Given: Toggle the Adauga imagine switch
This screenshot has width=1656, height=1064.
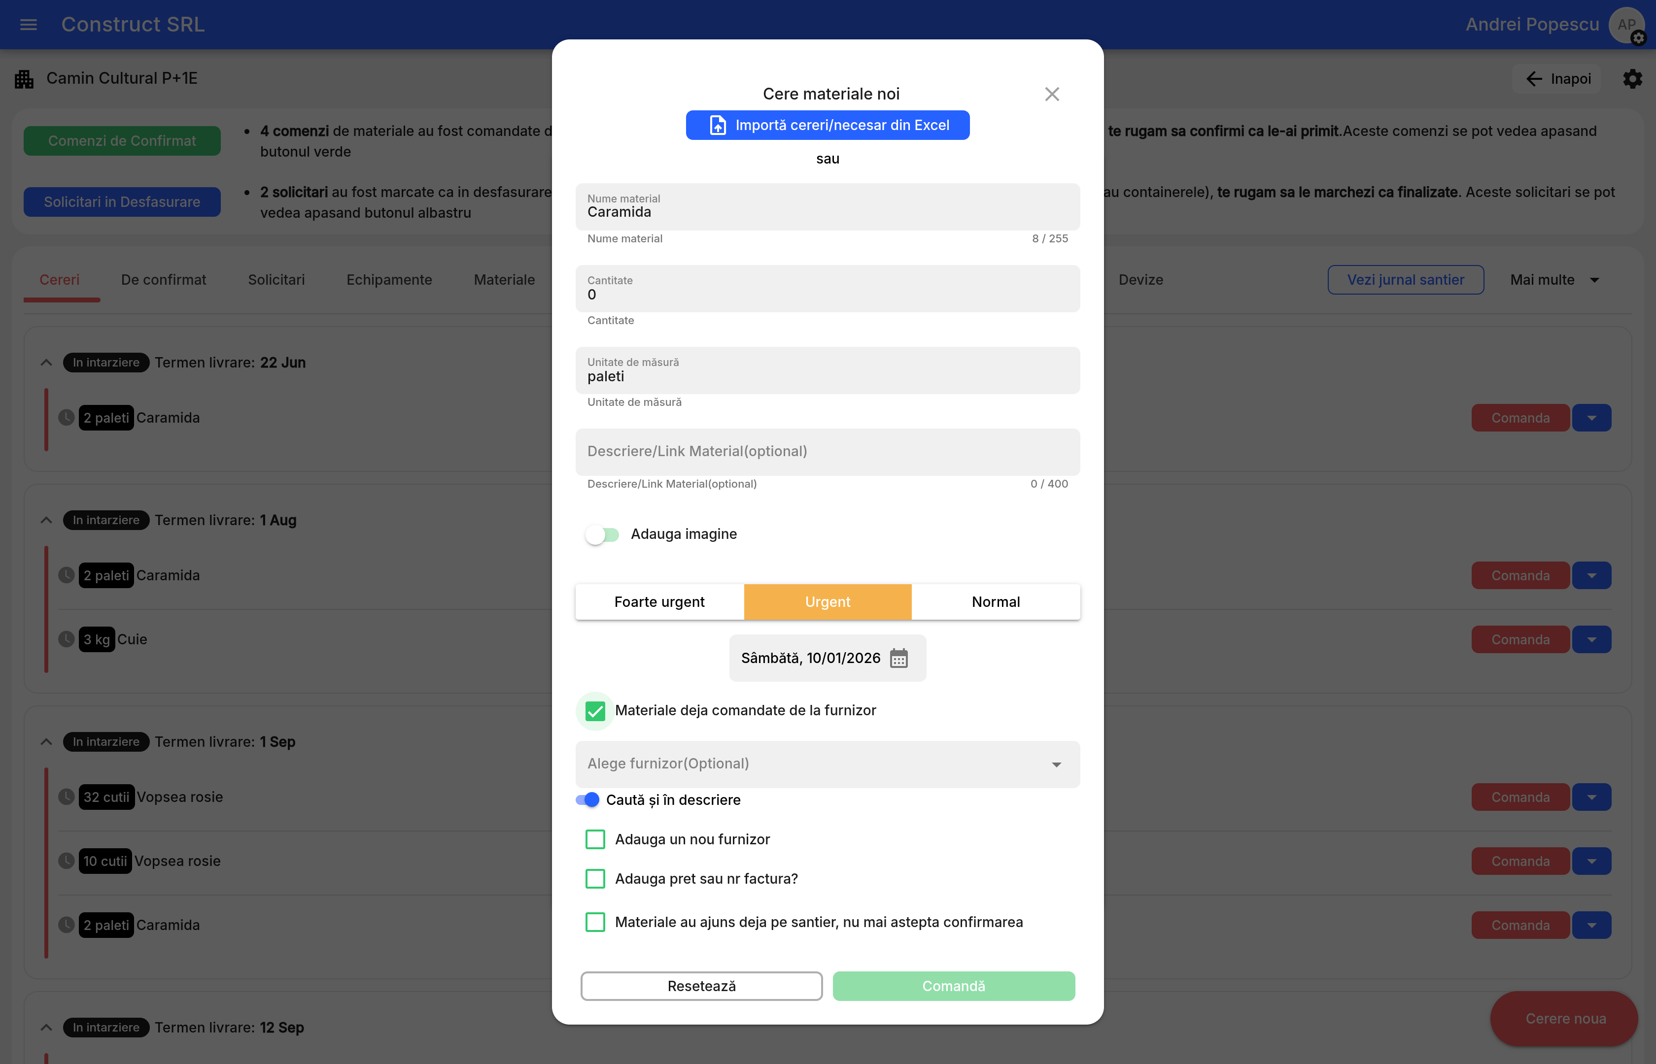Looking at the screenshot, I should [x=602, y=535].
